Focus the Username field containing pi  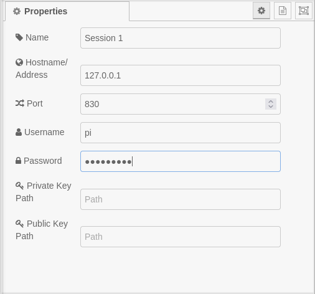click(181, 133)
